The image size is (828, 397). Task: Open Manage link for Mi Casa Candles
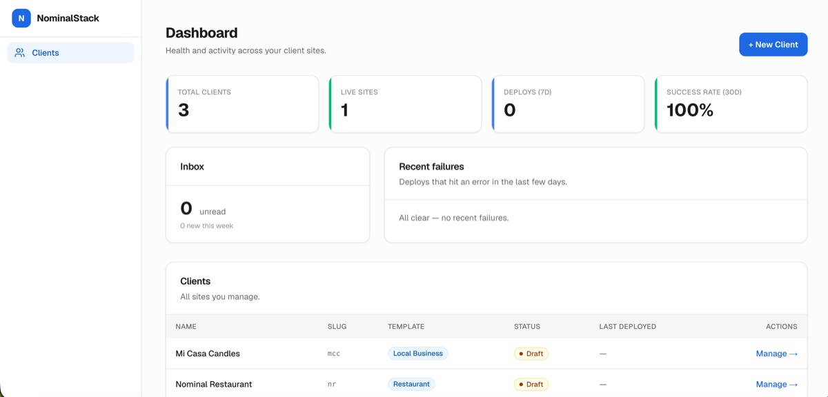(x=776, y=354)
